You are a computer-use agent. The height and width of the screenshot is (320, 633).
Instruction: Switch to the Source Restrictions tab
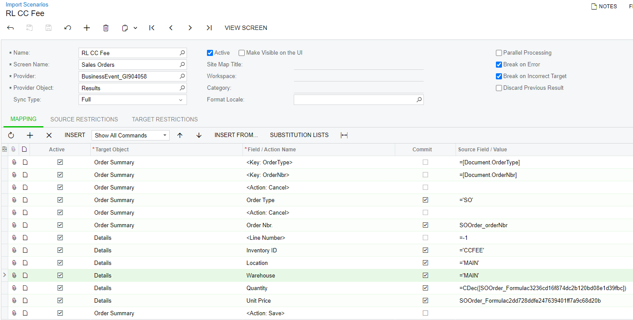[84, 119]
